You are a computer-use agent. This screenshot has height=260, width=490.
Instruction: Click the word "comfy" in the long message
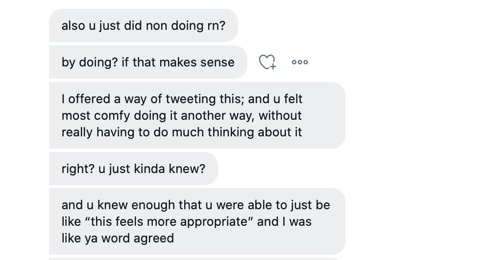point(103,116)
